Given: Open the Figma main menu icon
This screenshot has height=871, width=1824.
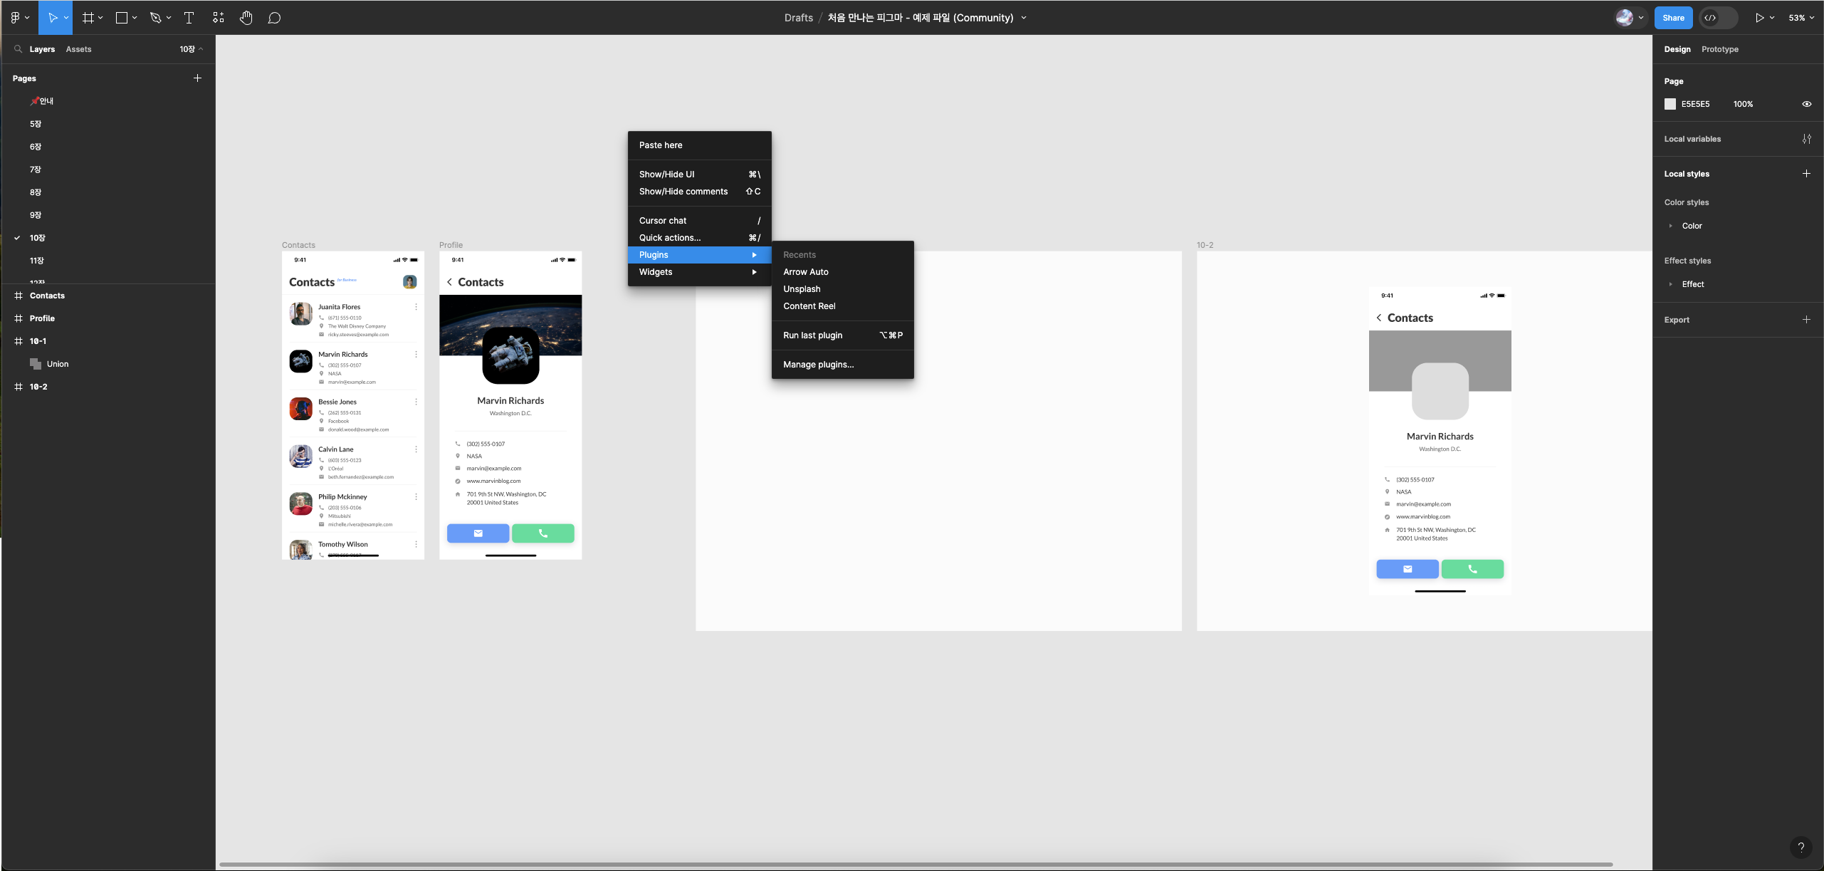Looking at the screenshot, I should [x=16, y=18].
